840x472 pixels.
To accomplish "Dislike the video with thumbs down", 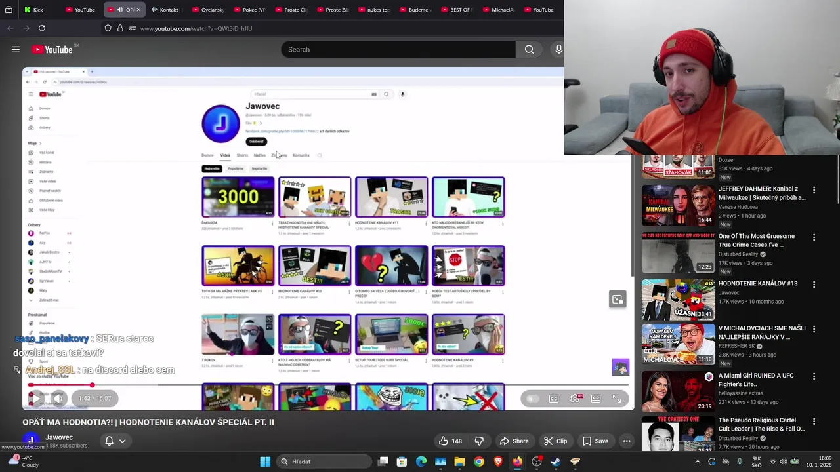I will point(479,441).
